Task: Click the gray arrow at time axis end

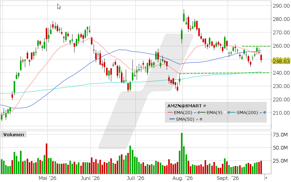Action: pos(266,178)
